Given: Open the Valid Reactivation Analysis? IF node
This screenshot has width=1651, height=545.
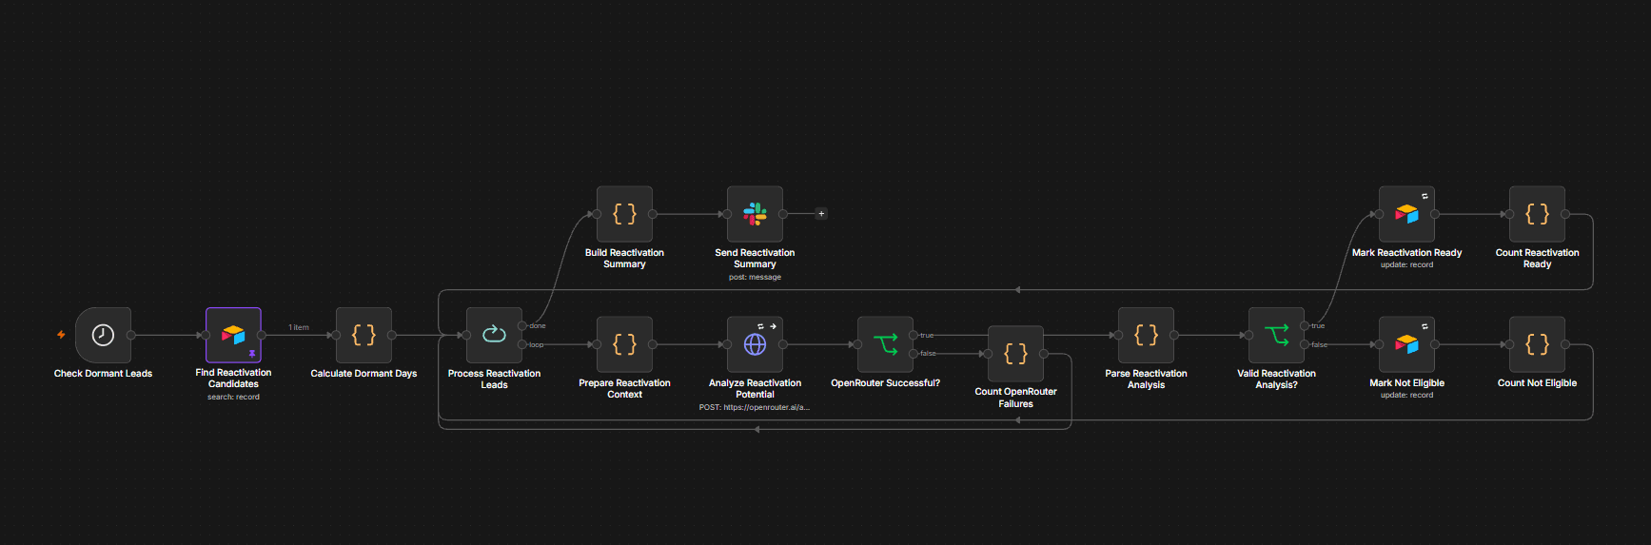Looking at the screenshot, I should pos(1276,335).
